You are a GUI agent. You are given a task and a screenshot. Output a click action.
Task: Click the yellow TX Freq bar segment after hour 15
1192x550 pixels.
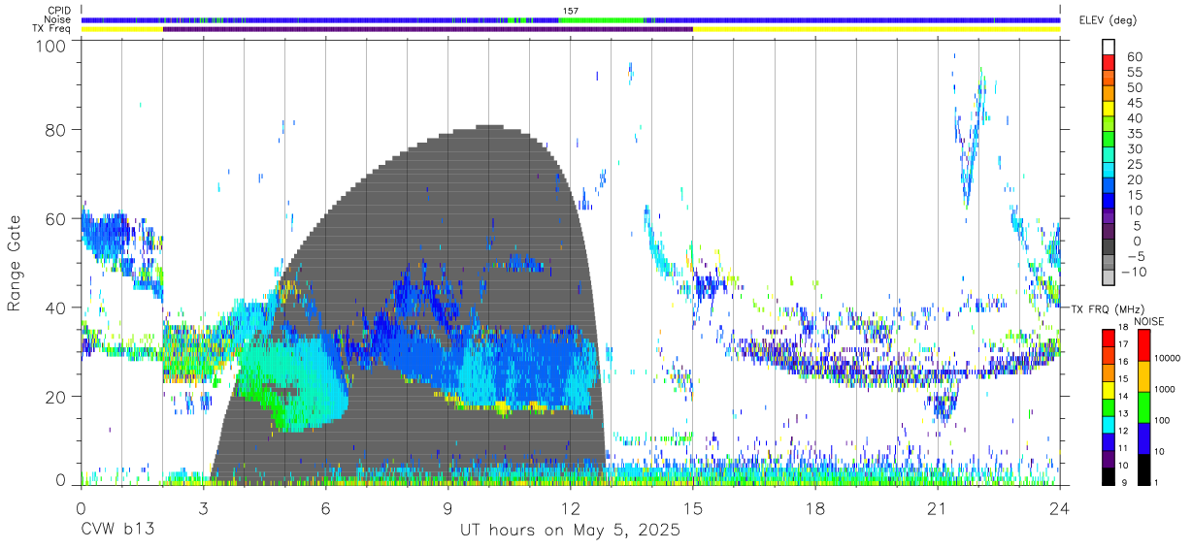[x=876, y=29]
